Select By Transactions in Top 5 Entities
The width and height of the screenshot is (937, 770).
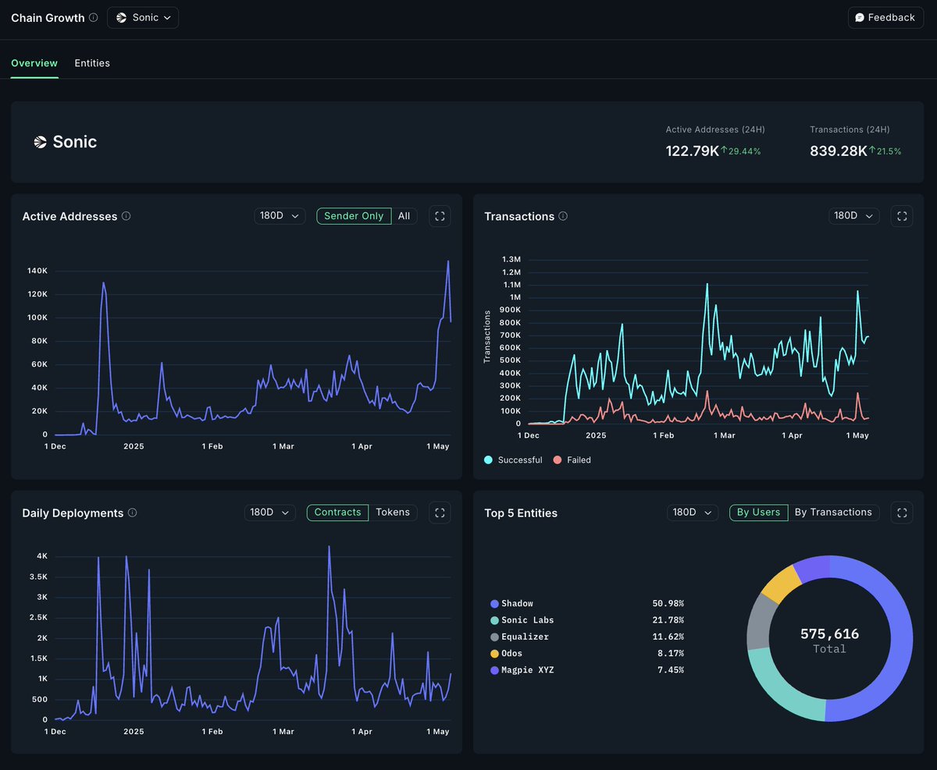[x=833, y=513]
